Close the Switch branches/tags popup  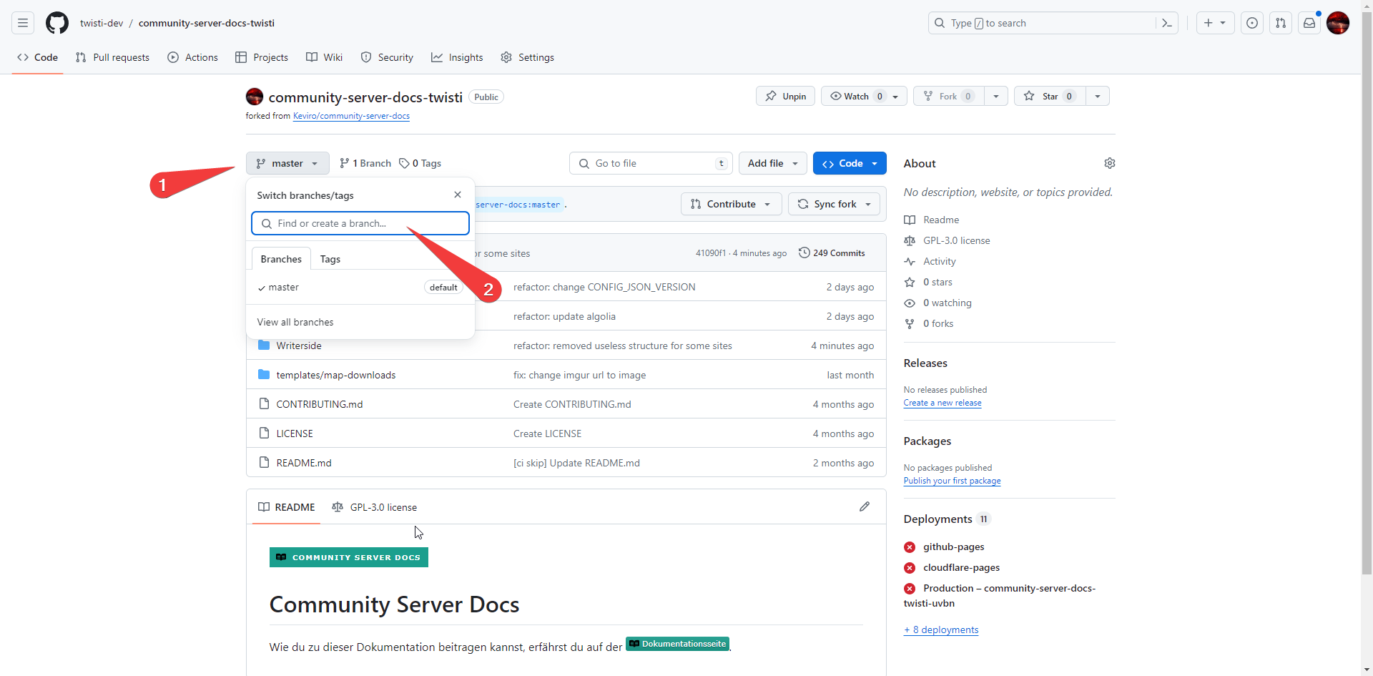(458, 195)
